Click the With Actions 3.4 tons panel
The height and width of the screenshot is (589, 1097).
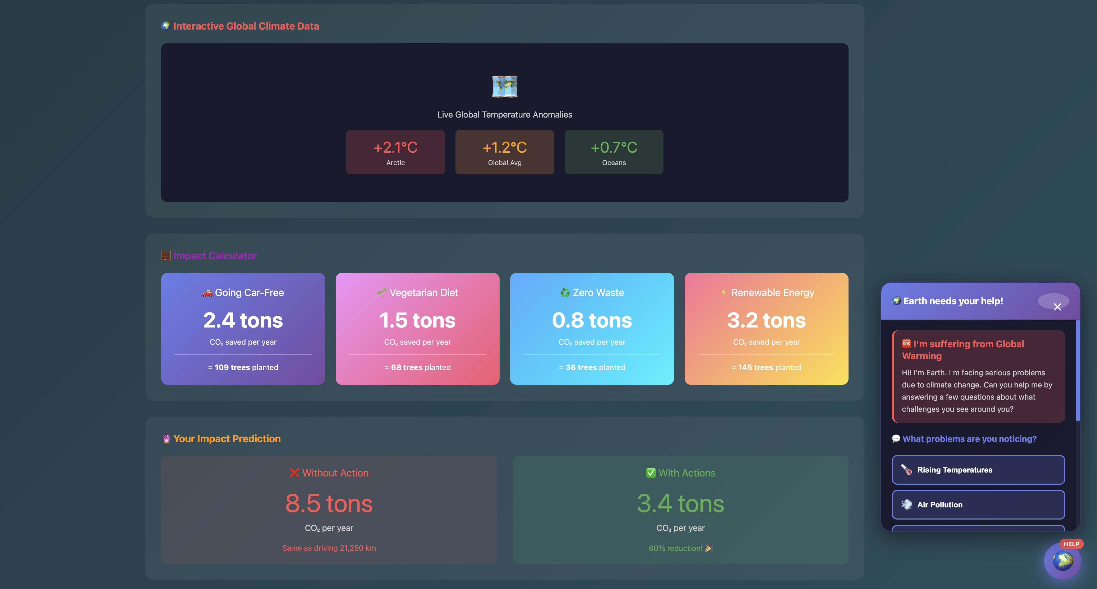click(680, 510)
